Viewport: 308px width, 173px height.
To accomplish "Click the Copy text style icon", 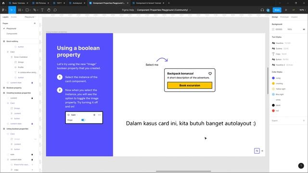I will point(273,54).
